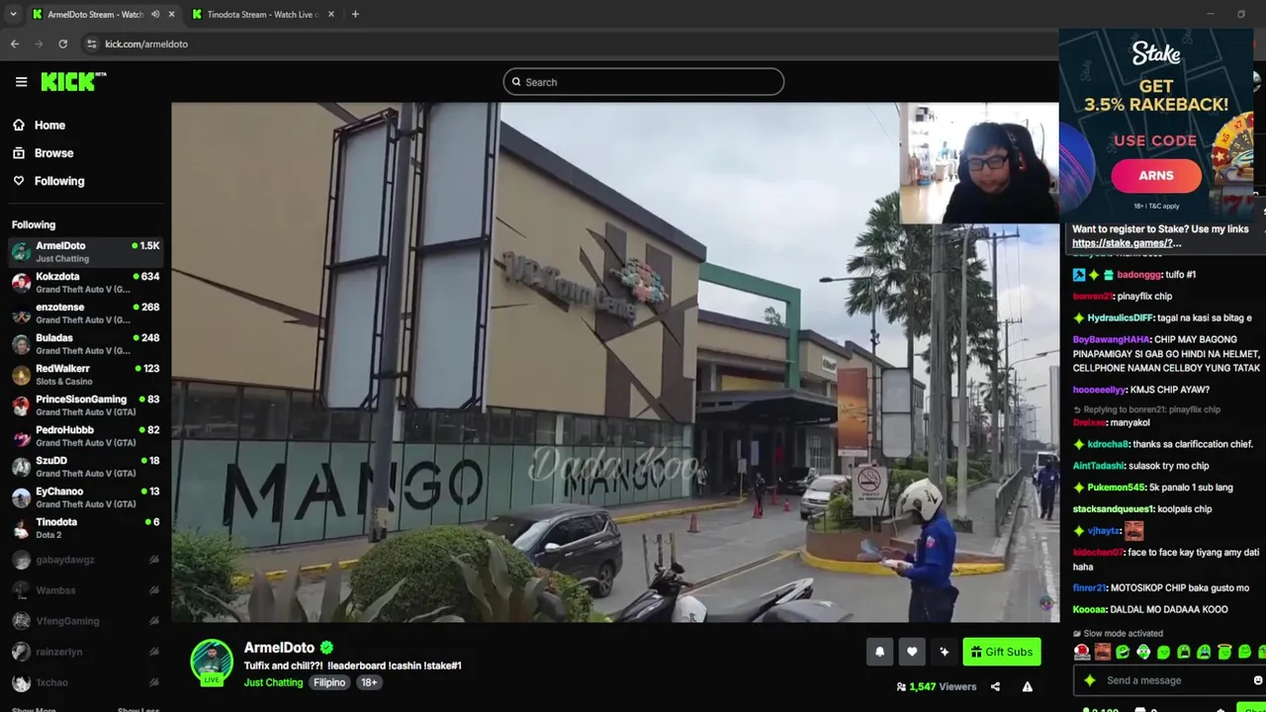The image size is (1266, 712).
Task: Click the share stream icon
Action: pos(995,687)
